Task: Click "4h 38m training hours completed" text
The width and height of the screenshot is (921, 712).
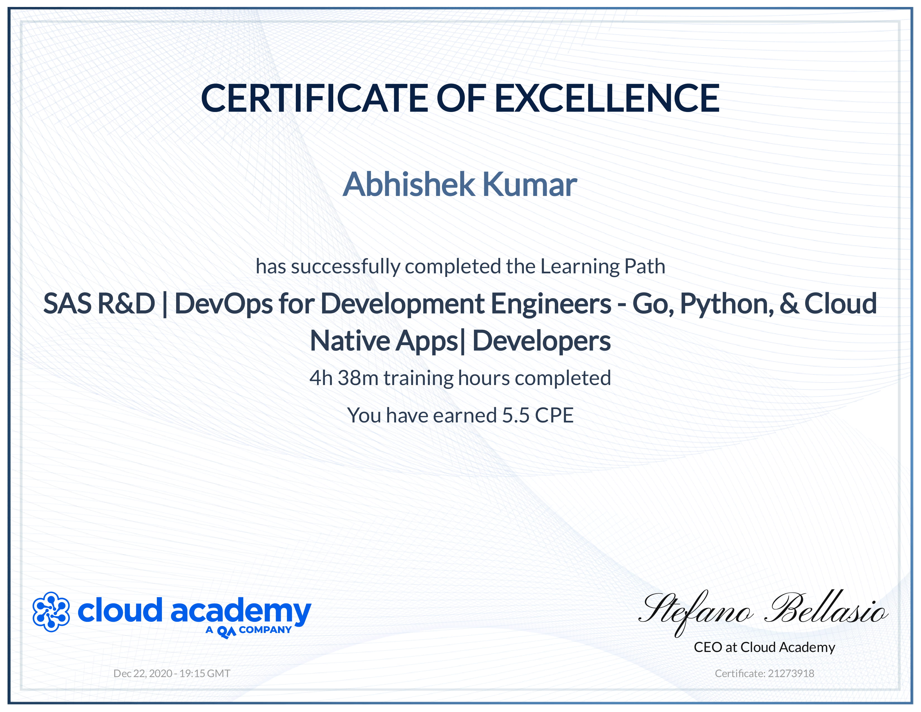Action: coord(460,378)
